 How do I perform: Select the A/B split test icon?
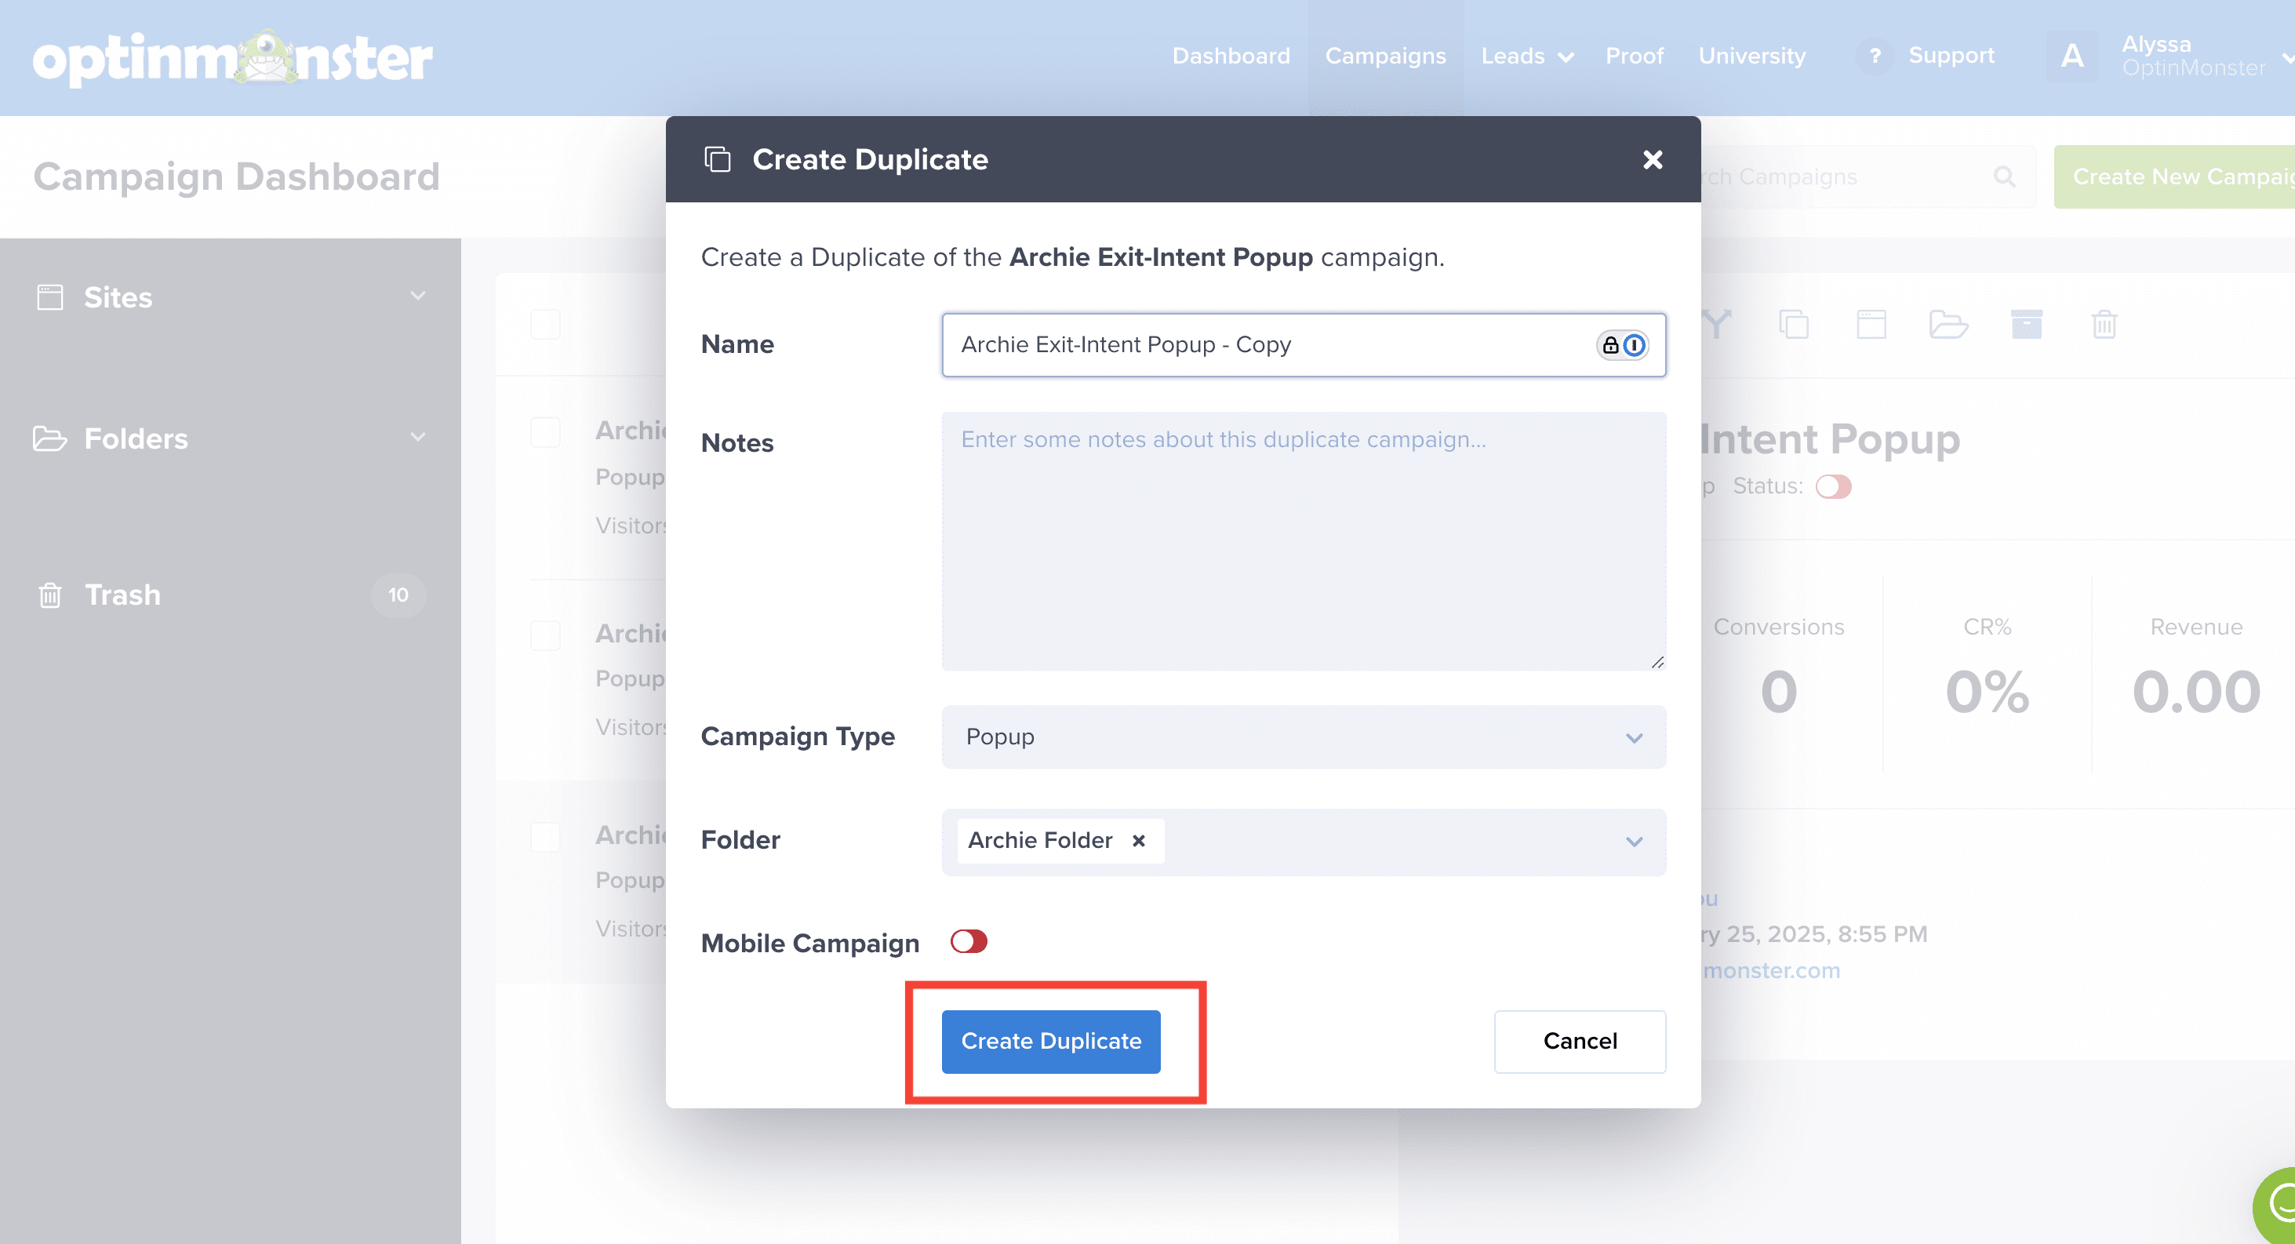pyautogui.click(x=1715, y=323)
